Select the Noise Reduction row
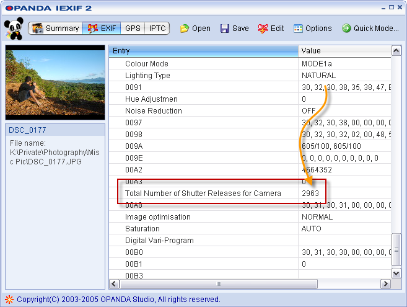 (x=250, y=111)
